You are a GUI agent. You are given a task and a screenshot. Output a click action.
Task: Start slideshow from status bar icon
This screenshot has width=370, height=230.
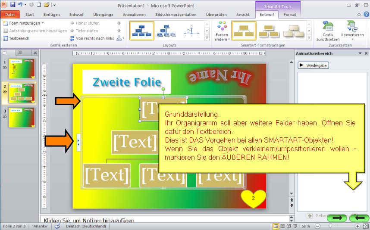click(x=295, y=226)
